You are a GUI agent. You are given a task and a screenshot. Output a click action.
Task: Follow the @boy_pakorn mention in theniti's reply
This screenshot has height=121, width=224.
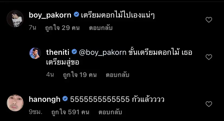point(103,52)
